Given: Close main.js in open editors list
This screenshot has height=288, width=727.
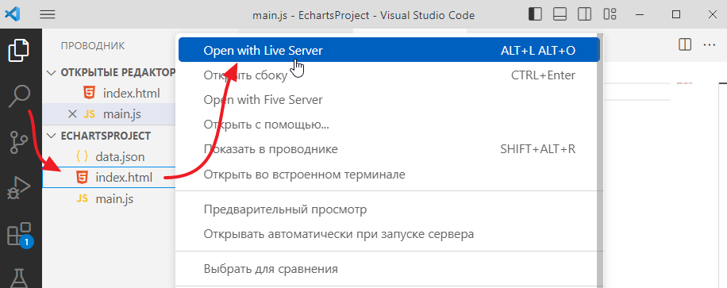Looking at the screenshot, I should pyautogui.click(x=72, y=114).
